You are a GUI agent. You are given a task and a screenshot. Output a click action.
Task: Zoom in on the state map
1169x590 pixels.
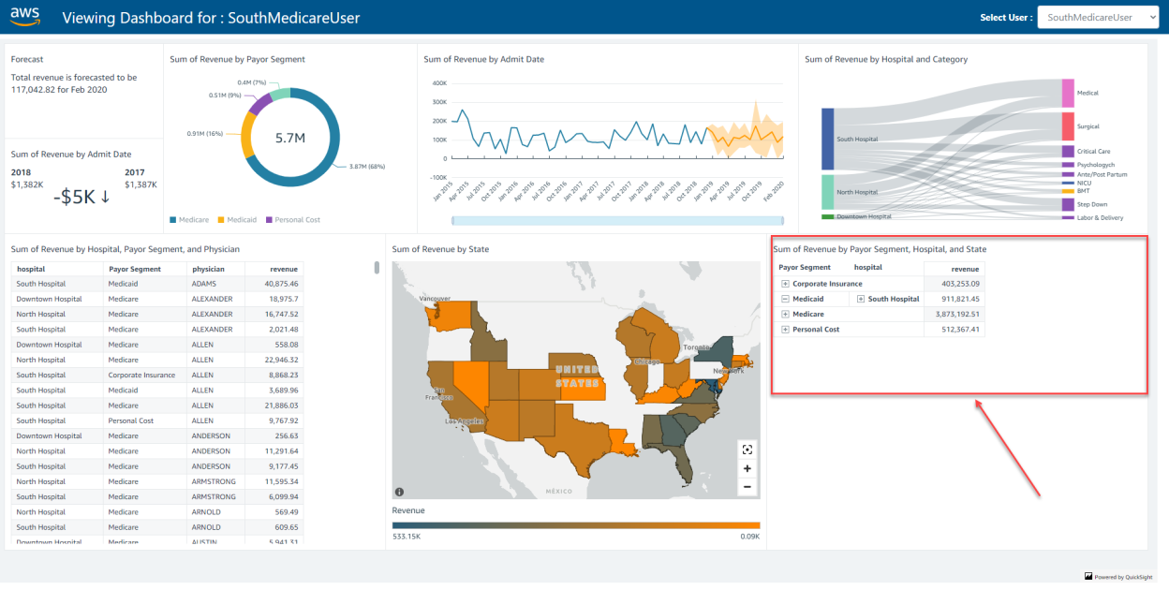[747, 468]
